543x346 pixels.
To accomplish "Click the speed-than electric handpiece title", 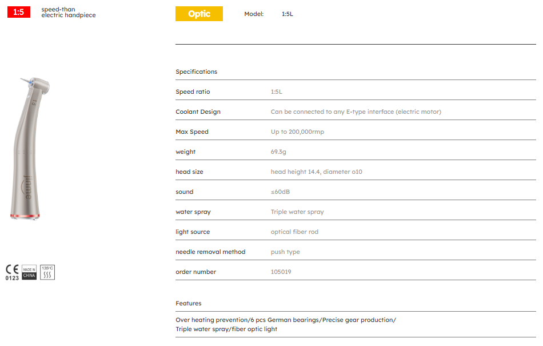I will [x=68, y=12].
